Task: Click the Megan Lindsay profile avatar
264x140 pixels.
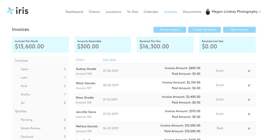Action: 208,12
